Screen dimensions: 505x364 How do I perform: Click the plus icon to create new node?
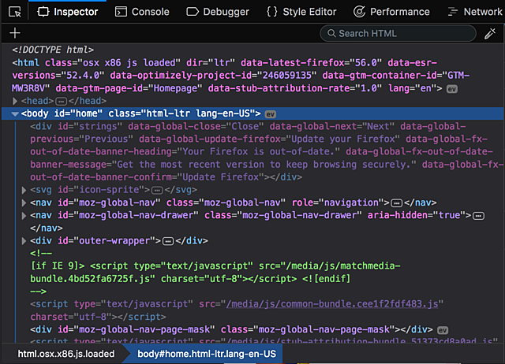click(x=15, y=33)
